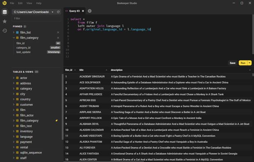Click the Beekeeper Studio logo icon

(x=5, y=3)
